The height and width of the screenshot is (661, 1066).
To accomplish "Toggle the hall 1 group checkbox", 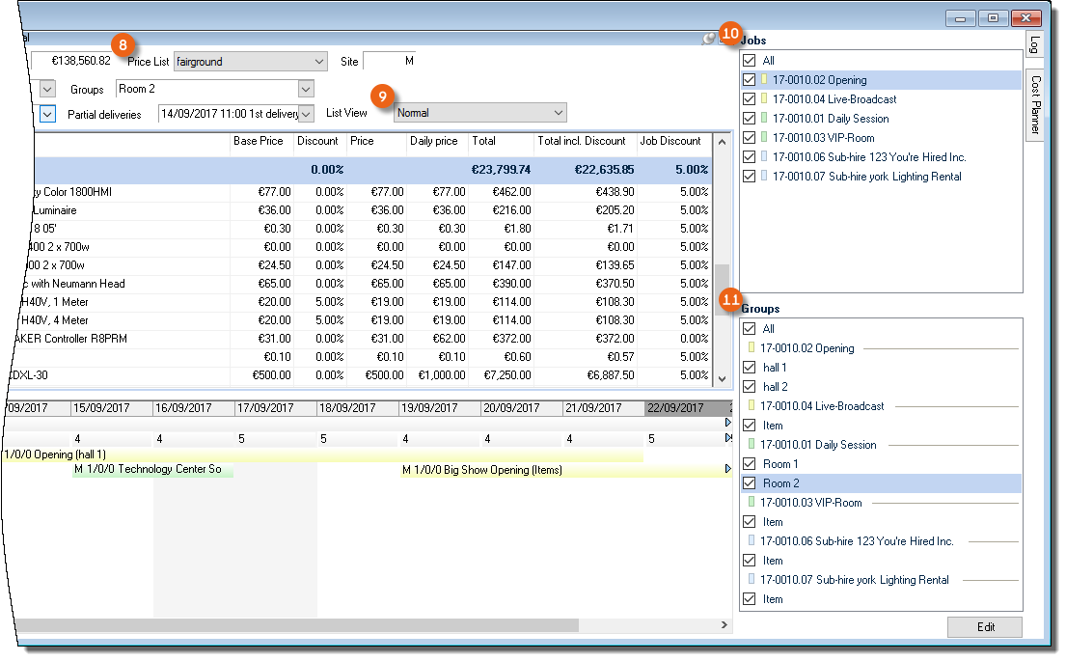I will 750,368.
